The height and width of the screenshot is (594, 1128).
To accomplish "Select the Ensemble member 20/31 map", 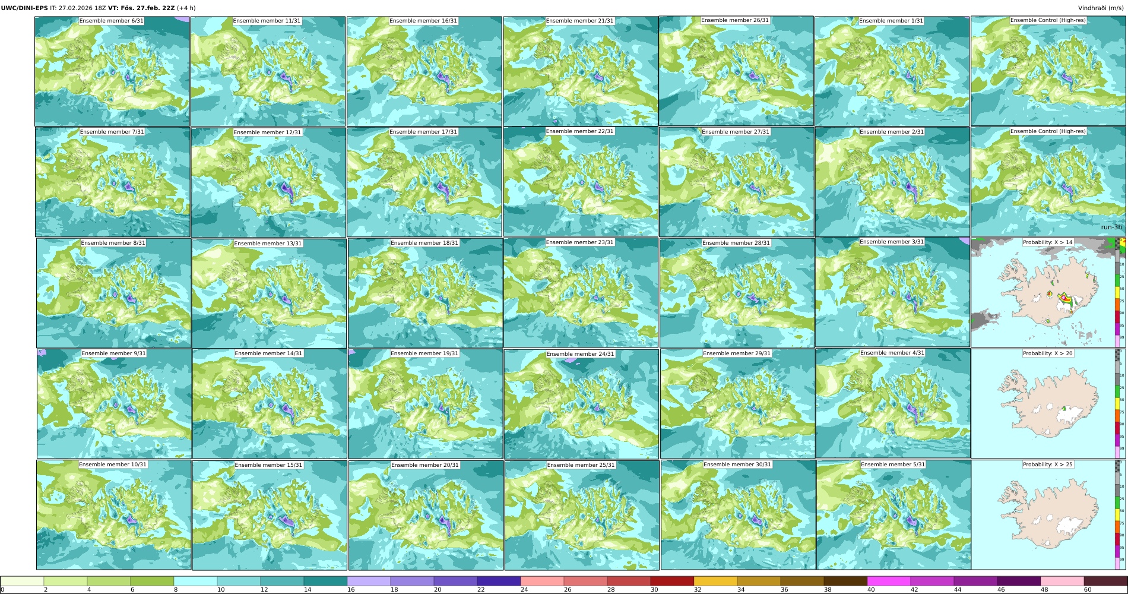I will click(426, 516).
